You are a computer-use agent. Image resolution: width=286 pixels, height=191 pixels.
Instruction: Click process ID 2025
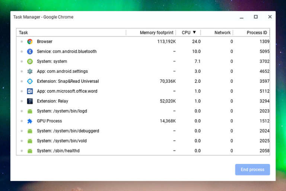pos(264,141)
